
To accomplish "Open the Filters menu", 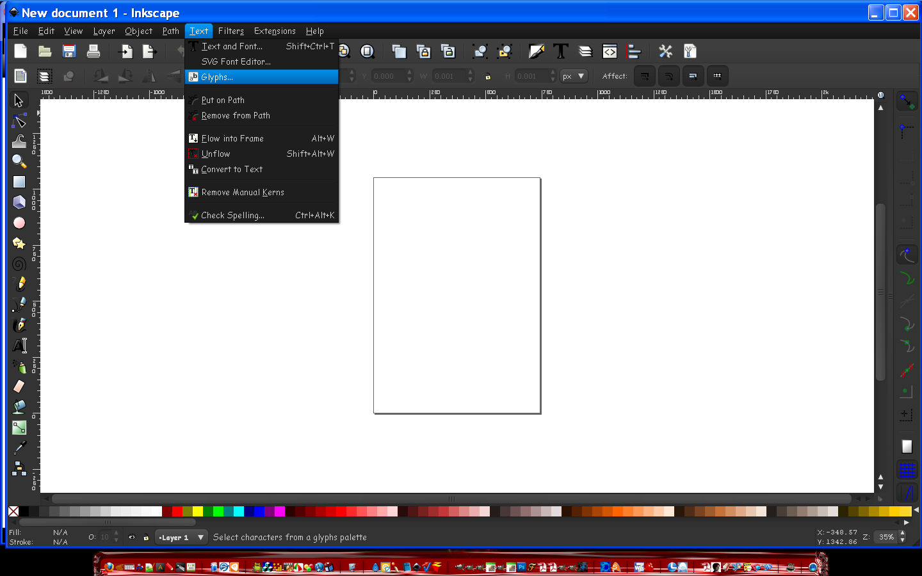I will click(231, 31).
